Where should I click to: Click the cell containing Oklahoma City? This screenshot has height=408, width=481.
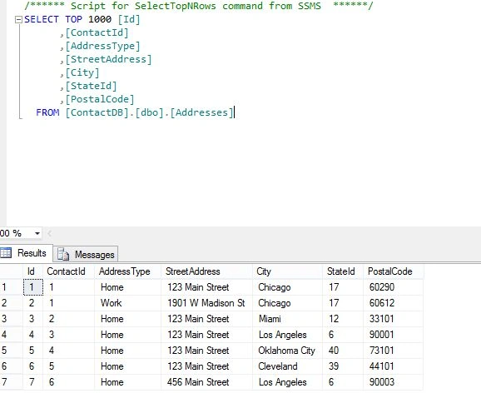click(287, 351)
